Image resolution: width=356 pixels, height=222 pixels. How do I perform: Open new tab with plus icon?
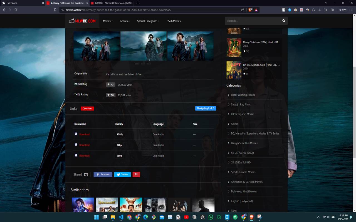[x=138, y=3]
